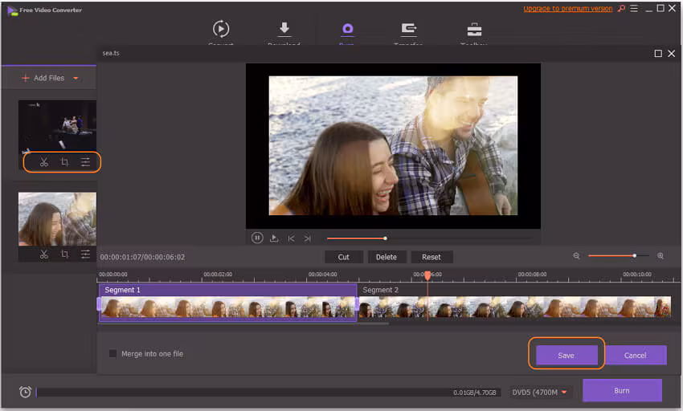Open the DVD5 disc type dropdown
This screenshot has height=411, width=683.
pyautogui.click(x=562, y=393)
